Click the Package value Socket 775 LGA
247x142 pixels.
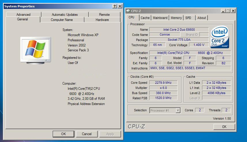[179, 40]
